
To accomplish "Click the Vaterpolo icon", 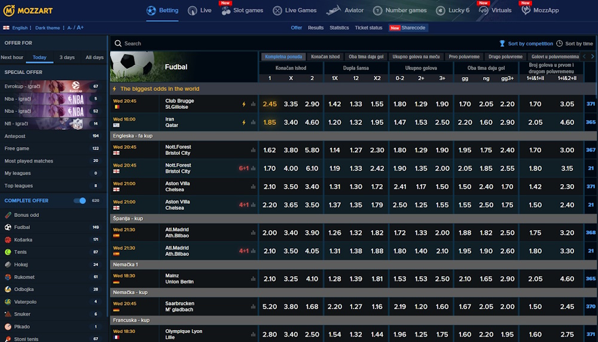I will pos(8,302).
